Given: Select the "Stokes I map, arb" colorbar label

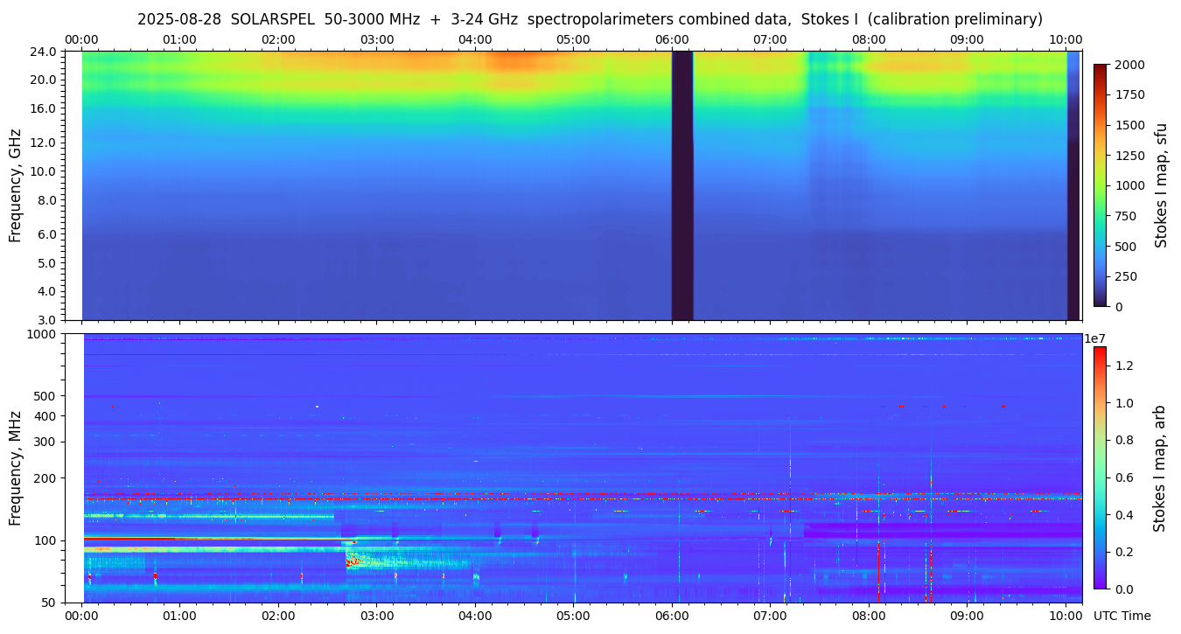Looking at the screenshot, I should [x=1159, y=468].
